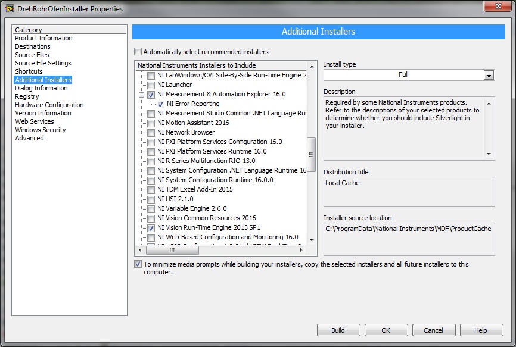Check NI Variable Engine 2.6.0 checkbox
516x347 pixels.
(x=151, y=209)
